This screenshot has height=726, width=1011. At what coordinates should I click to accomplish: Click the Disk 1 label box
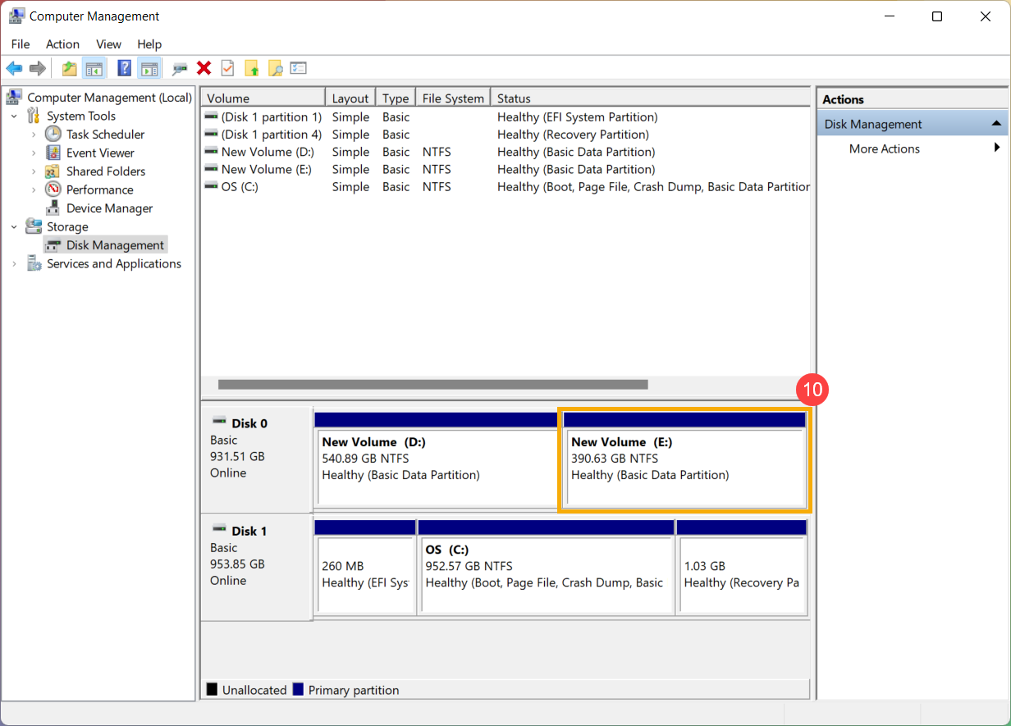(x=256, y=568)
